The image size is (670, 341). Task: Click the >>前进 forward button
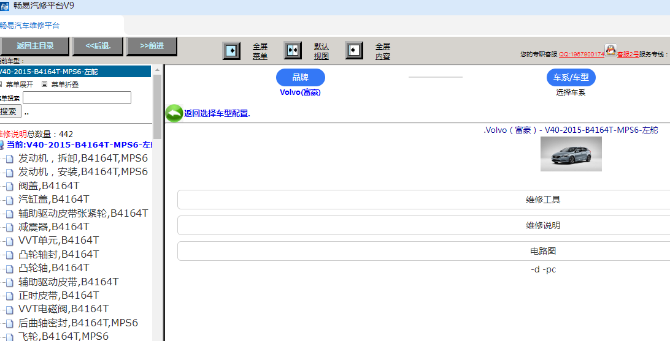click(x=152, y=46)
